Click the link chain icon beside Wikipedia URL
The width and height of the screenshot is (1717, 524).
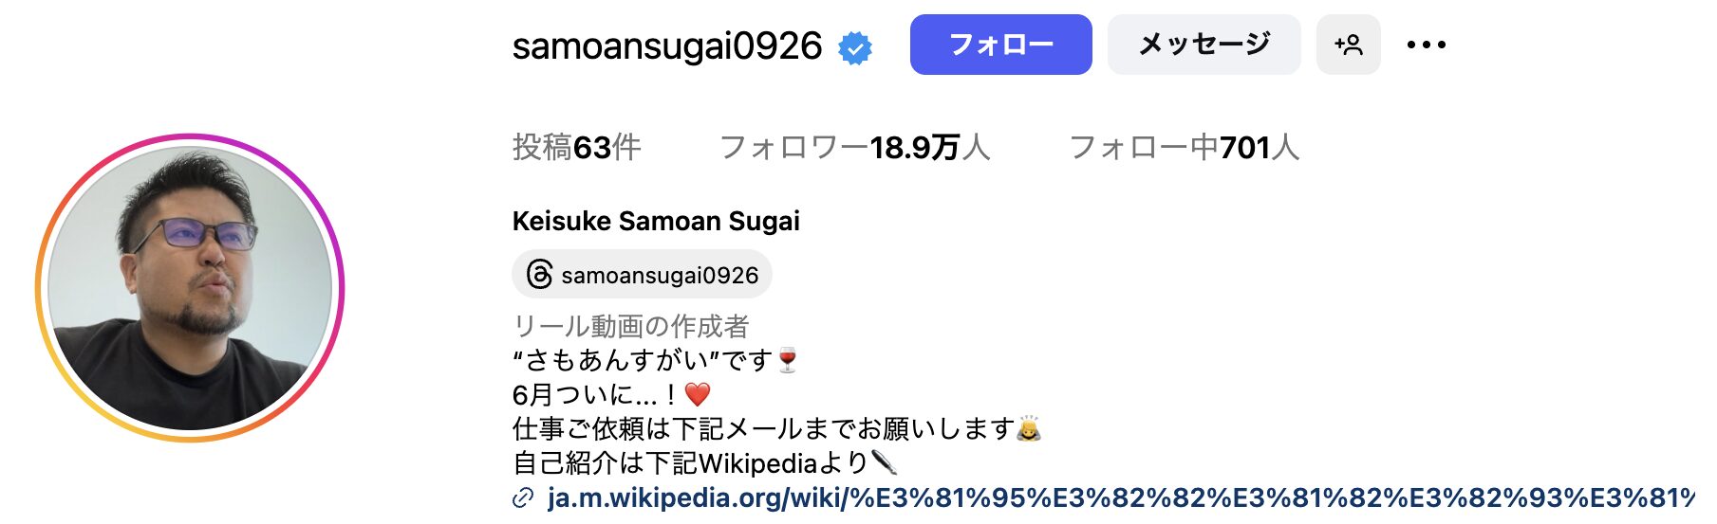click(x=523, y=497)
